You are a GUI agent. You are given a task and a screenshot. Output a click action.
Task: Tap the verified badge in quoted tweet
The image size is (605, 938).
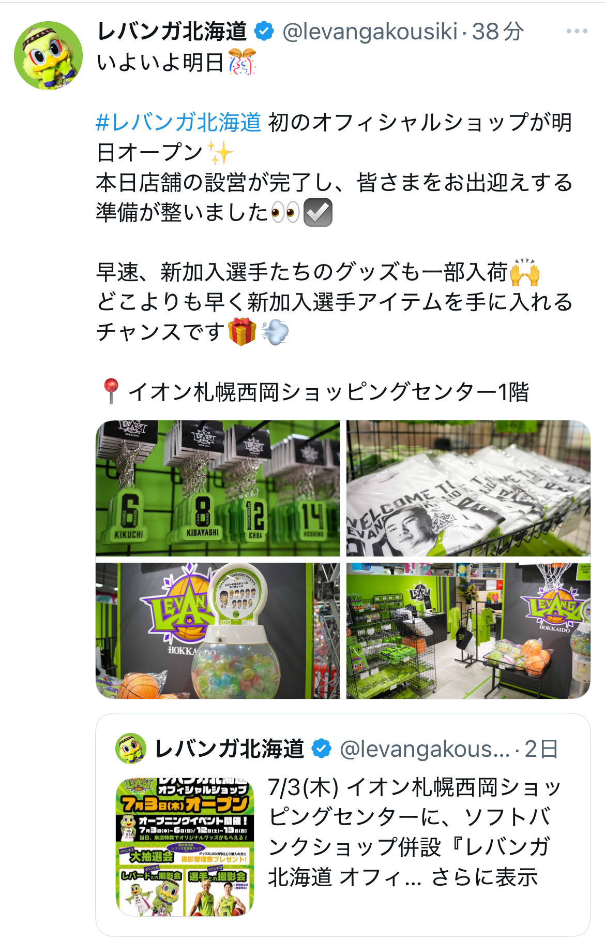pyautogui.click(x=322, y=749)
